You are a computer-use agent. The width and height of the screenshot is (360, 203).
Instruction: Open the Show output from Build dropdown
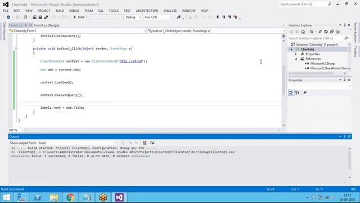78,143
